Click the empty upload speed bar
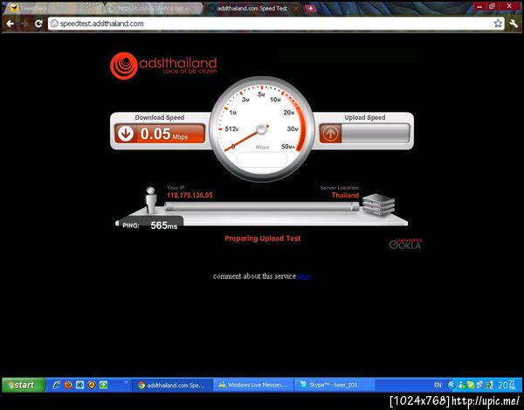 coord(376,134)
